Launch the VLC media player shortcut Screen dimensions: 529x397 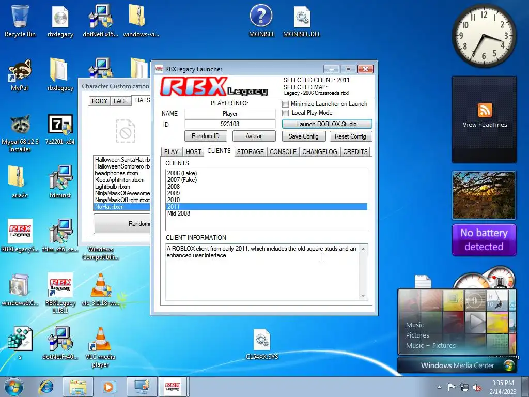[101, 347]
